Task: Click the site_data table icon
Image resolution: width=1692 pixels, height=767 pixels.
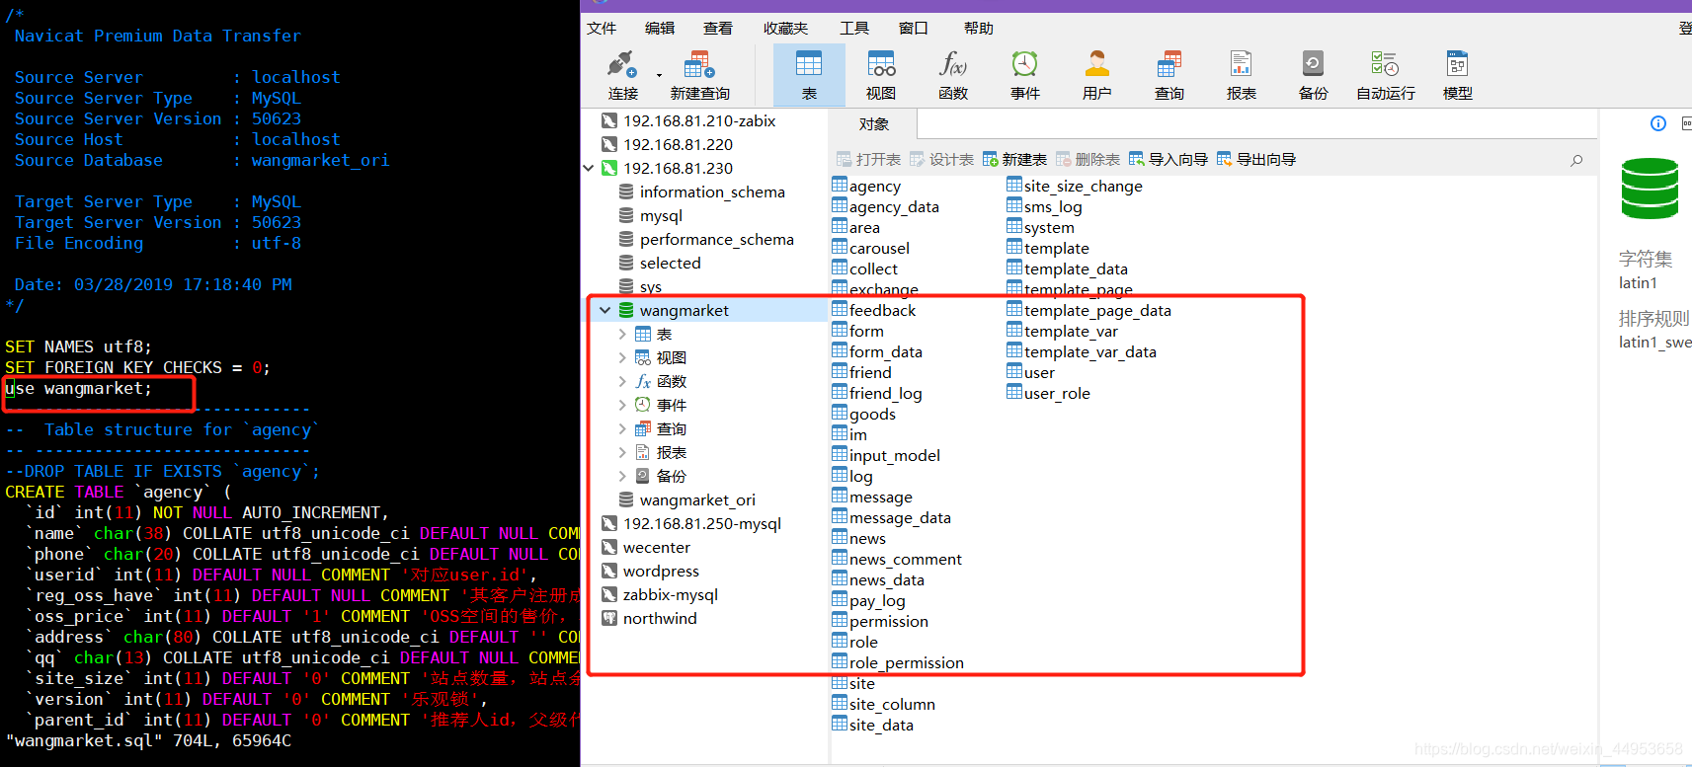Action: [x=840, y=724]
